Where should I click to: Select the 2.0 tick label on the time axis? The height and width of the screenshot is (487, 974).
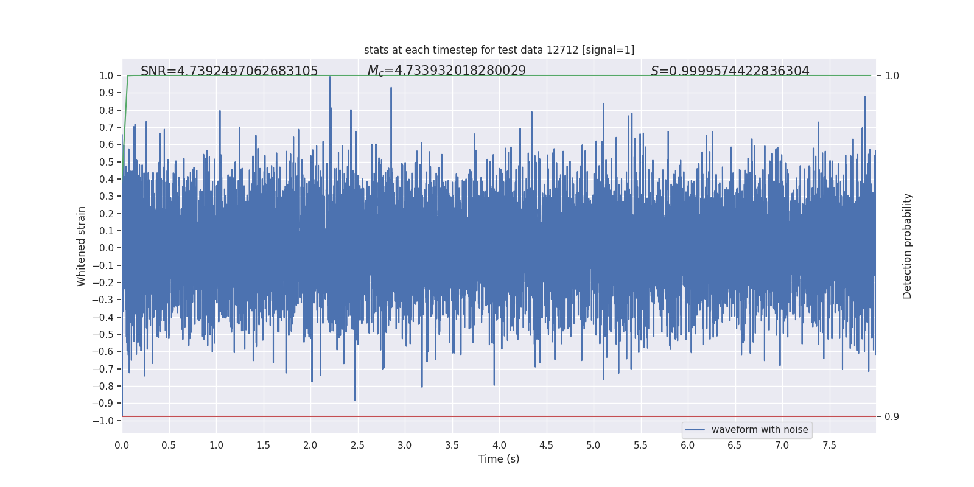[310, 446]
